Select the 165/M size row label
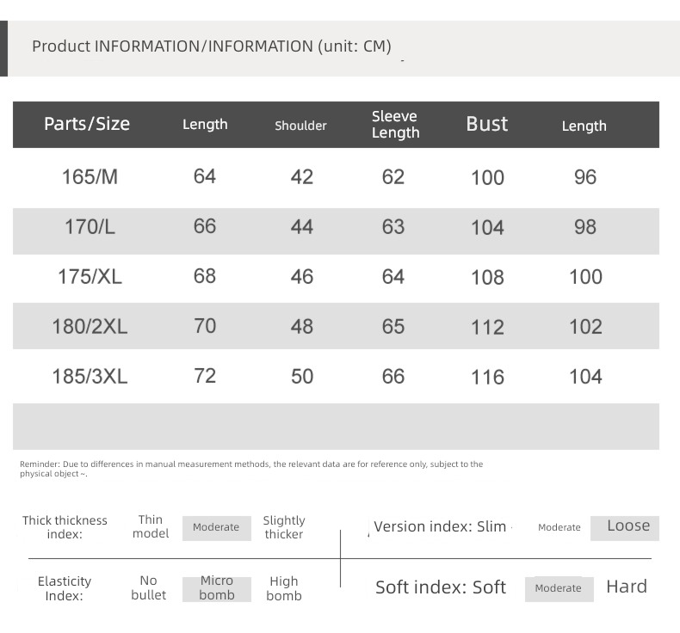The image size is (680, 633). 90,177
